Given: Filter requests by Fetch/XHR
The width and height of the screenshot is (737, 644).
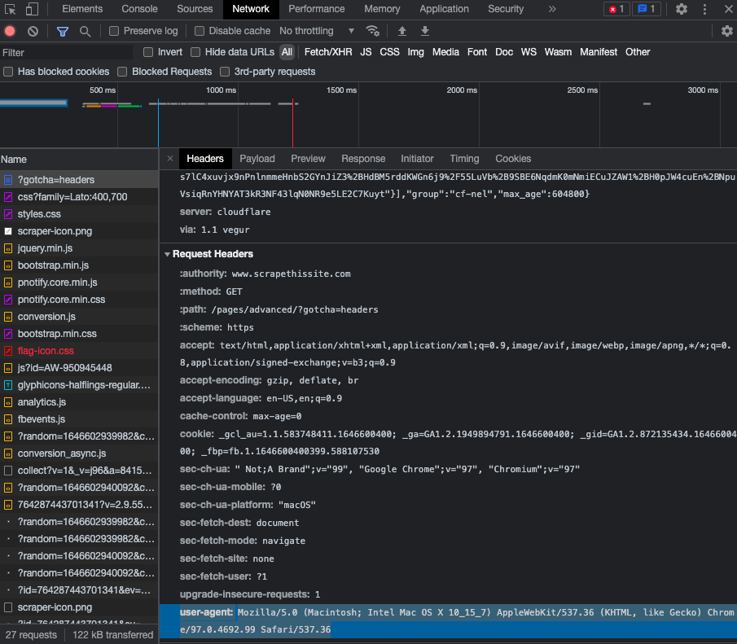Looking at the screenshot, I should point(328,52).
